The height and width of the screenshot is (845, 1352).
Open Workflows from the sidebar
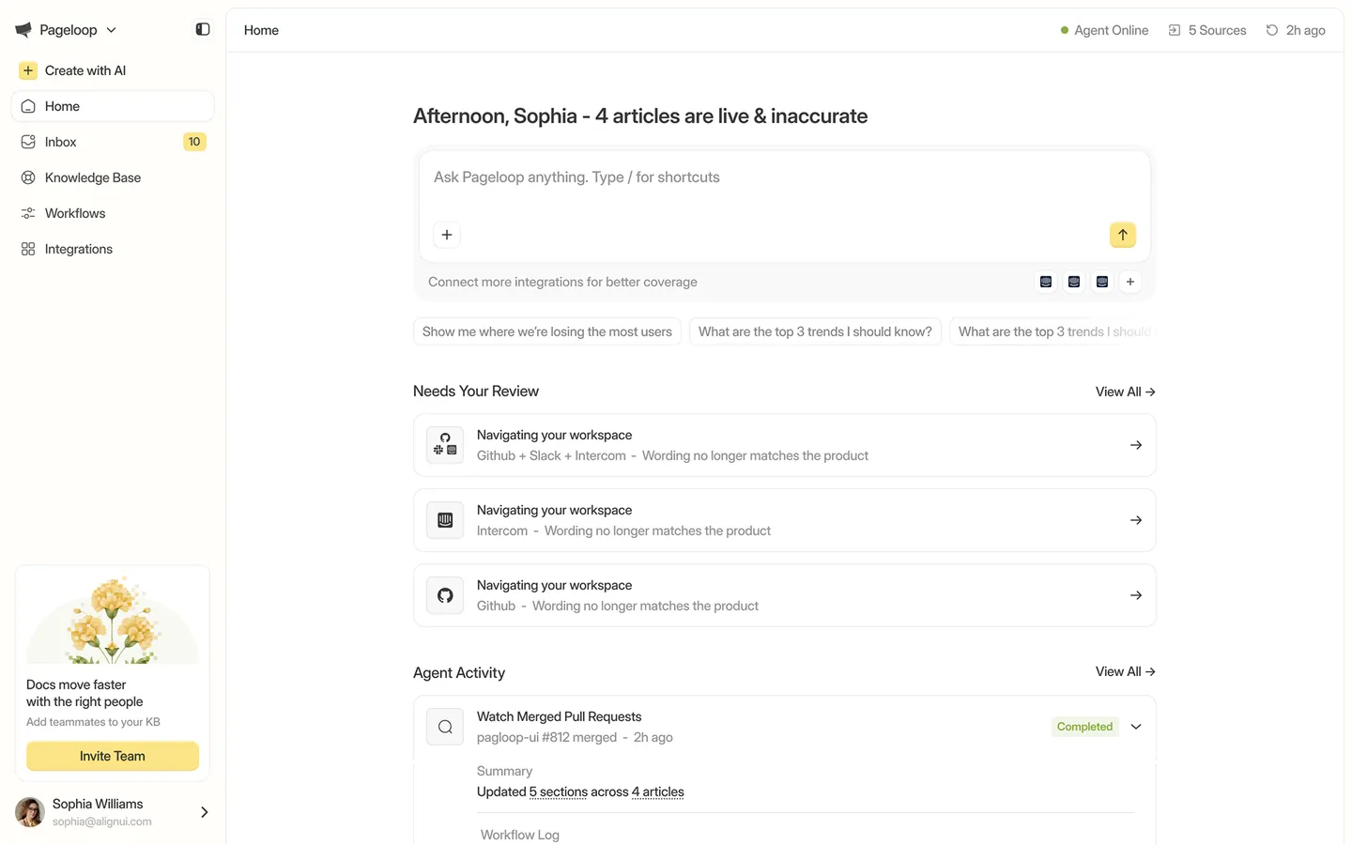tap(113, 213)
